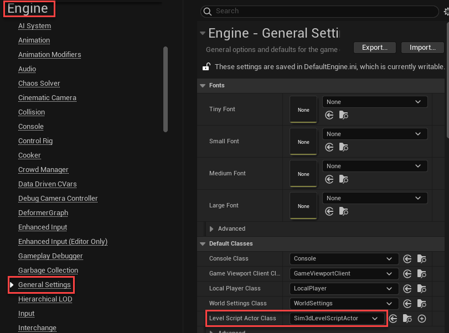Click the unlocked padlock icon
The width and height of the screenshot is (449, 333).
(206, 66)
